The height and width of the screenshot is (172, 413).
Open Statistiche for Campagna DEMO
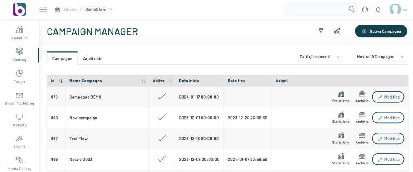click(x=341, y=97)
